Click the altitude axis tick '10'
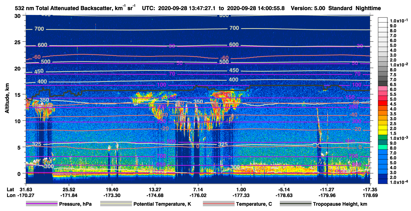This screenshot has width=411, height=211. pos(18,121)
